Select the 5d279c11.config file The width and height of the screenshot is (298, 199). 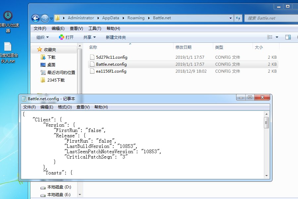[111, 57]
